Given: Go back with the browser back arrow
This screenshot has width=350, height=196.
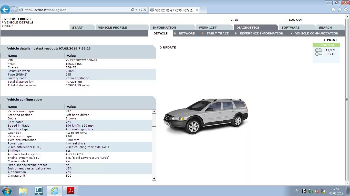Looking at the screenshot, I should [5, 10].
